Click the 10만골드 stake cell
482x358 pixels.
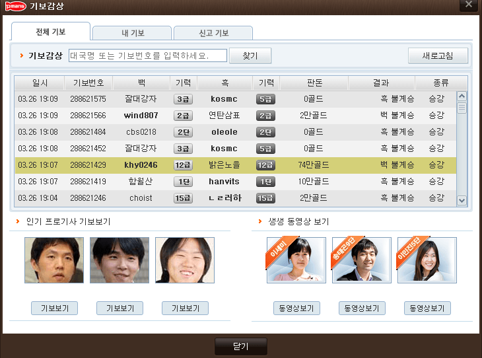click(x=314, y=182)
